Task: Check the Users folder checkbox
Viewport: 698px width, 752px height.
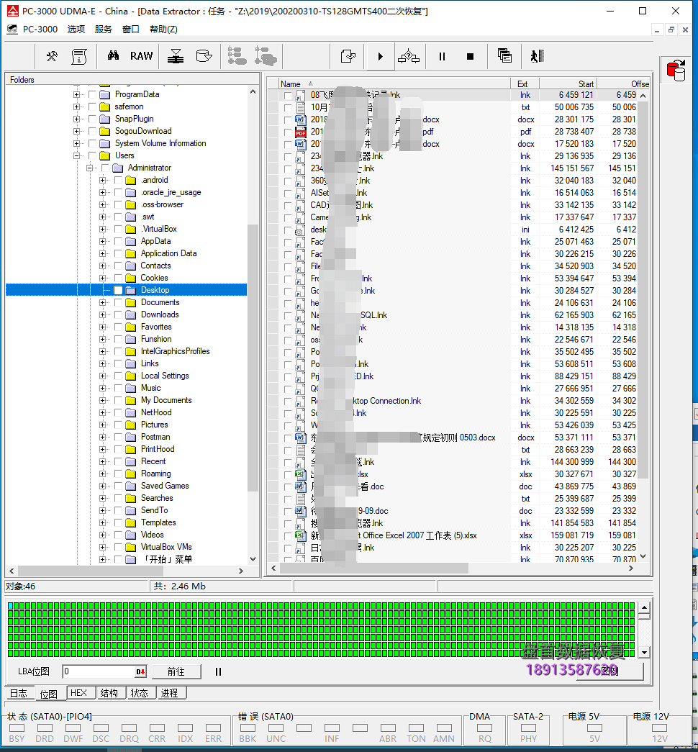Action: pos(92,155)
